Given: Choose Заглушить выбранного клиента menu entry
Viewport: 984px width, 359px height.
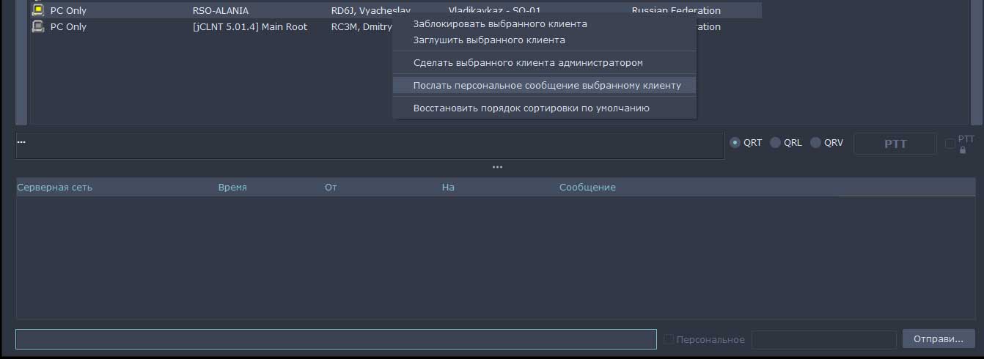Looking at the screenshot, I should 544,40.
